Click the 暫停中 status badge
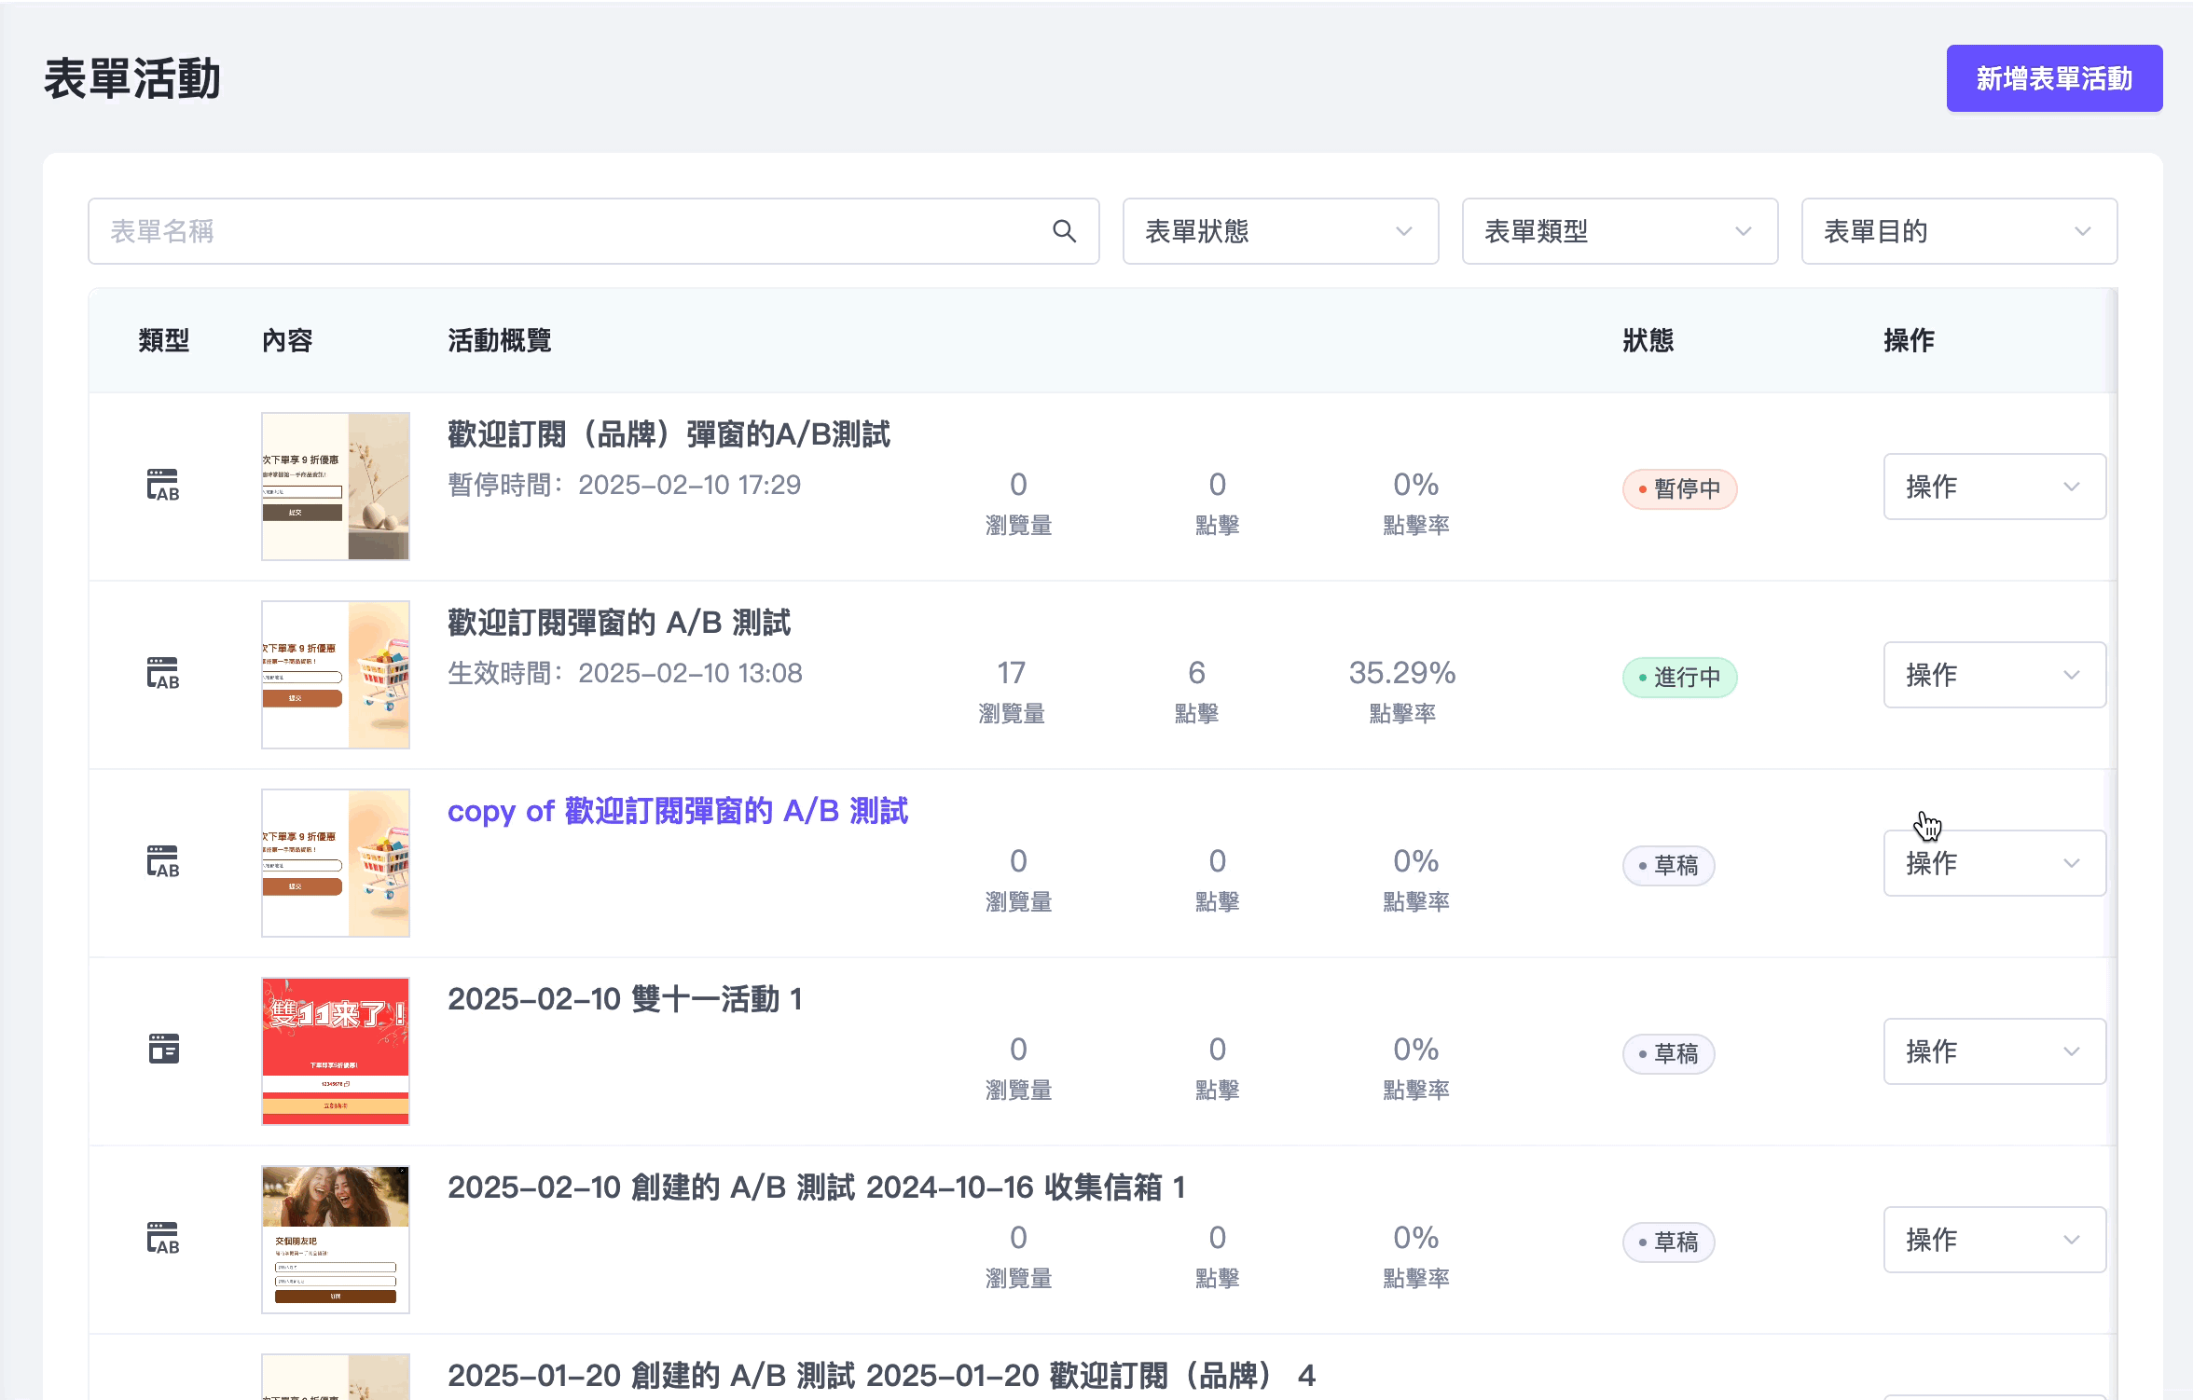Screen dimensions: 2193x1400 coord(1678,489)
